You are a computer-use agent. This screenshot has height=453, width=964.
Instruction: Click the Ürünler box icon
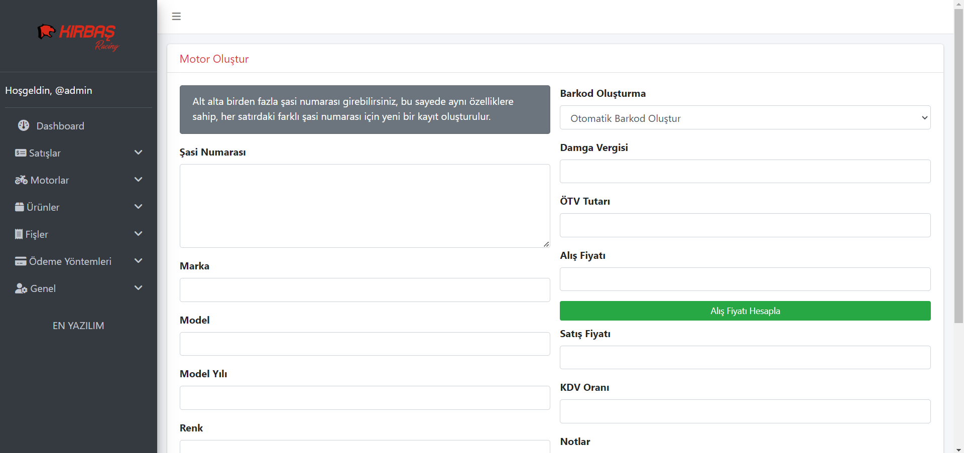click(x=20, y=207)
